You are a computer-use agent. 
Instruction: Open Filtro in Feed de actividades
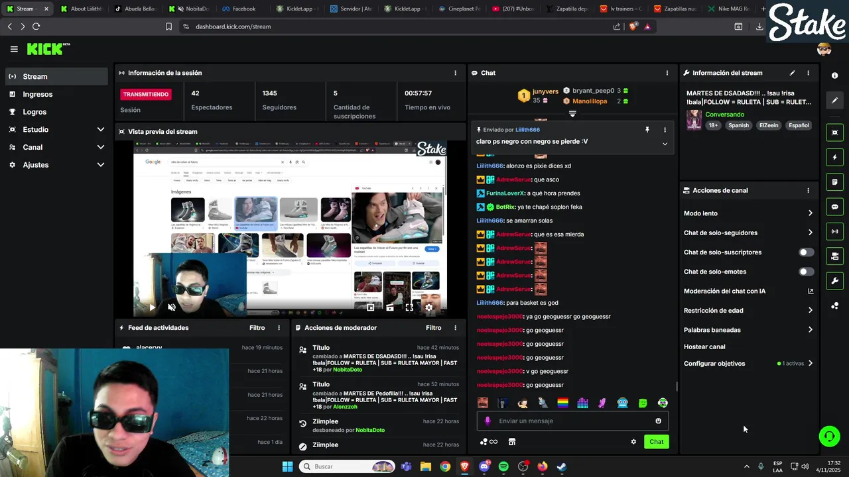pos(257,328)
